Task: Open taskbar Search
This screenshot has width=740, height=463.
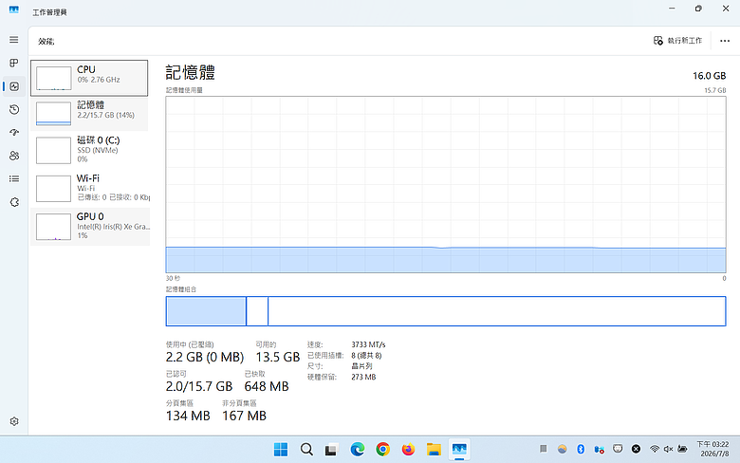Action: pyautogui.click(x=306, y=450)
